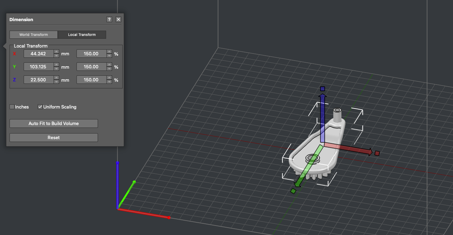Close the Dimension panel
Screen dimensions: 453x235
click(118, 19)
